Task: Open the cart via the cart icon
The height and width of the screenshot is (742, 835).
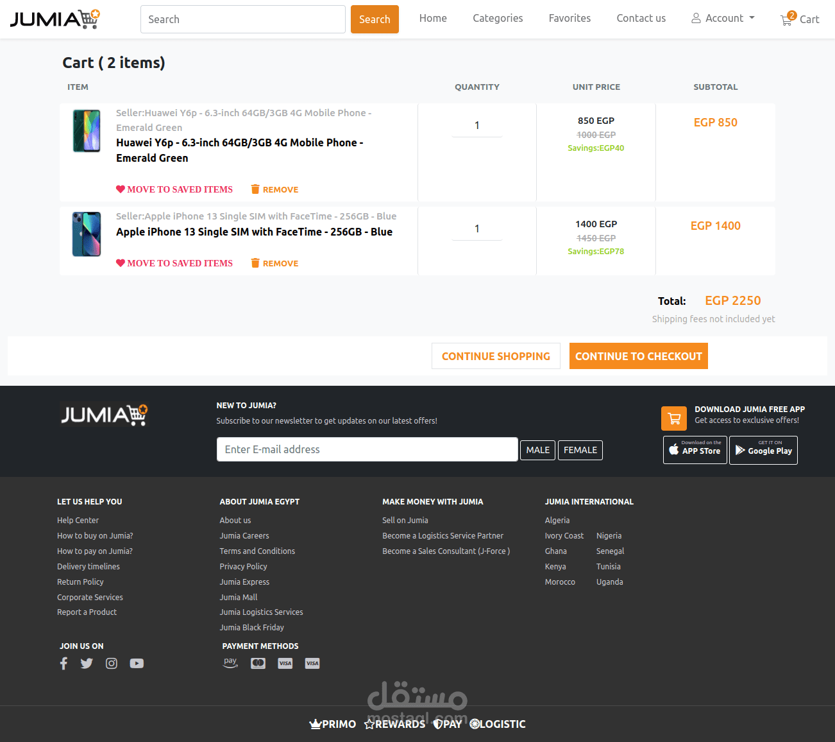Action: [786, 19]
